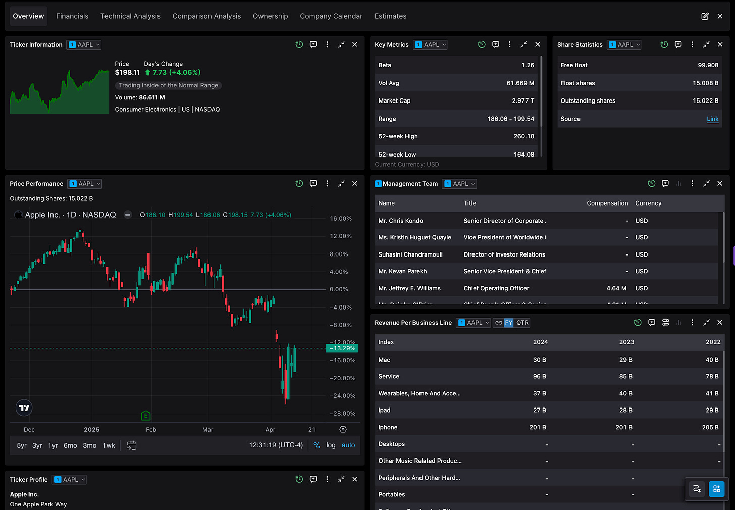This screenshot has width=735, height=510.
Task: Open chart settings gear icon
Action: point(343,429)
